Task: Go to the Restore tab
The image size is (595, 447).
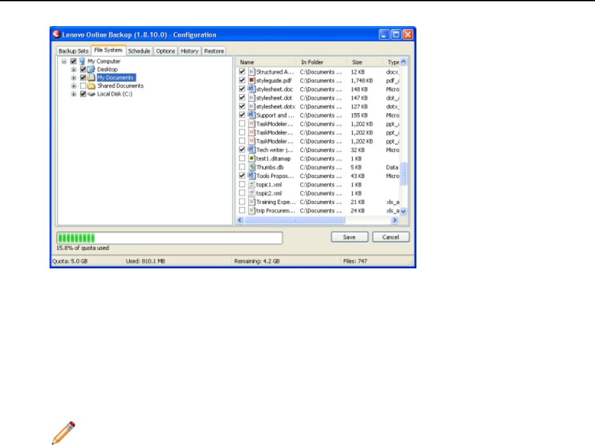Action: tap(214, 51)
